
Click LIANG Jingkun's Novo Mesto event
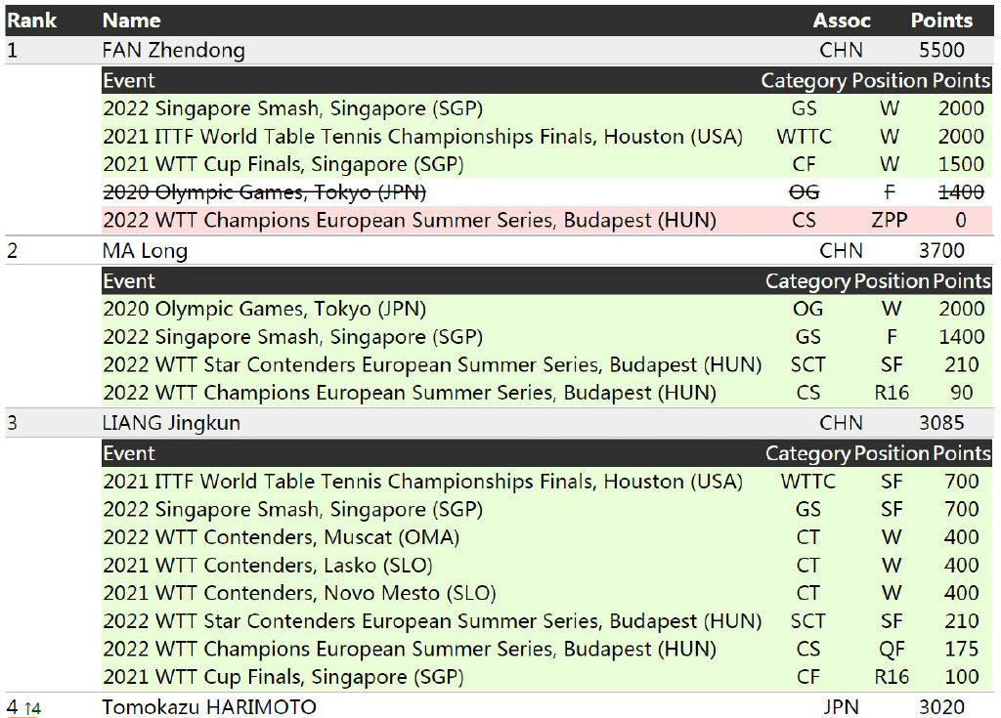pyautogui.click(x=299, y=593)
